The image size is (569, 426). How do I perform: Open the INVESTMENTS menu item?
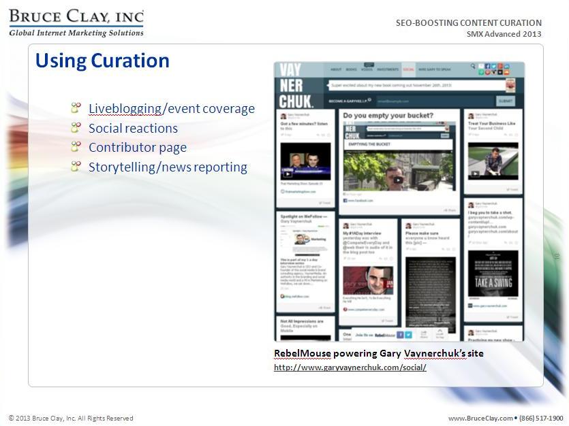click(x=388, y=69)
